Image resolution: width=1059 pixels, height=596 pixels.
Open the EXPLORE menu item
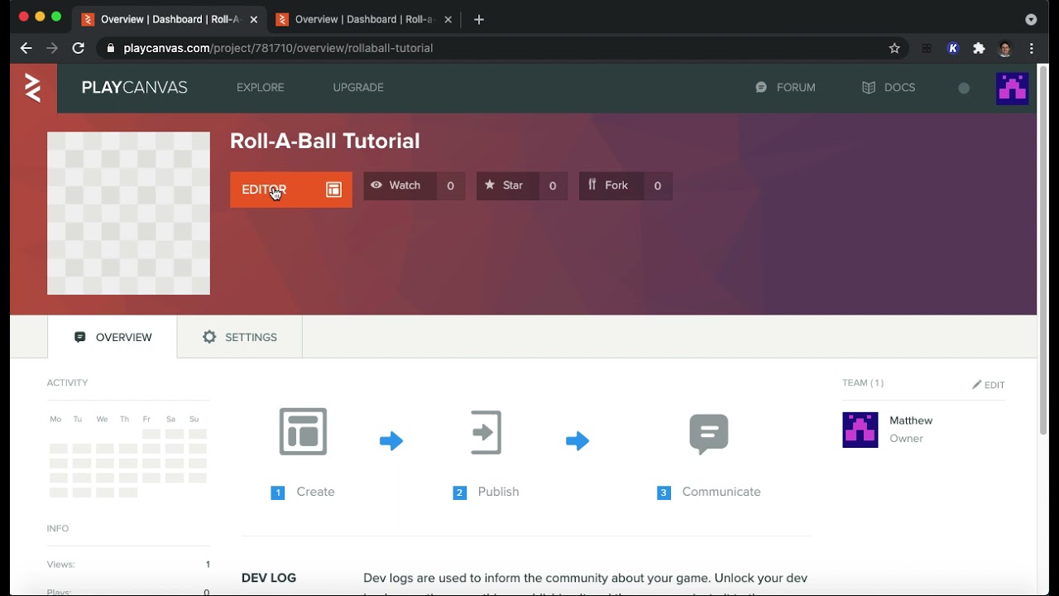(x=260, y=88)
